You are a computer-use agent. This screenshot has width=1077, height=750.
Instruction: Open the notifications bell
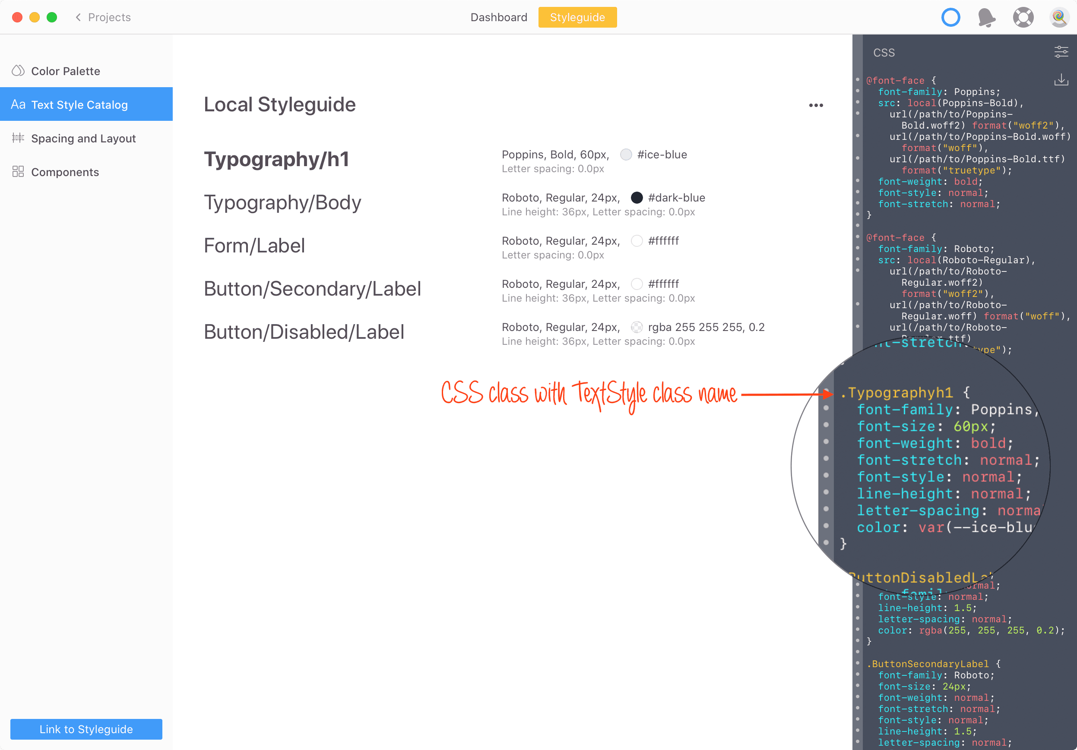point(986,18)
